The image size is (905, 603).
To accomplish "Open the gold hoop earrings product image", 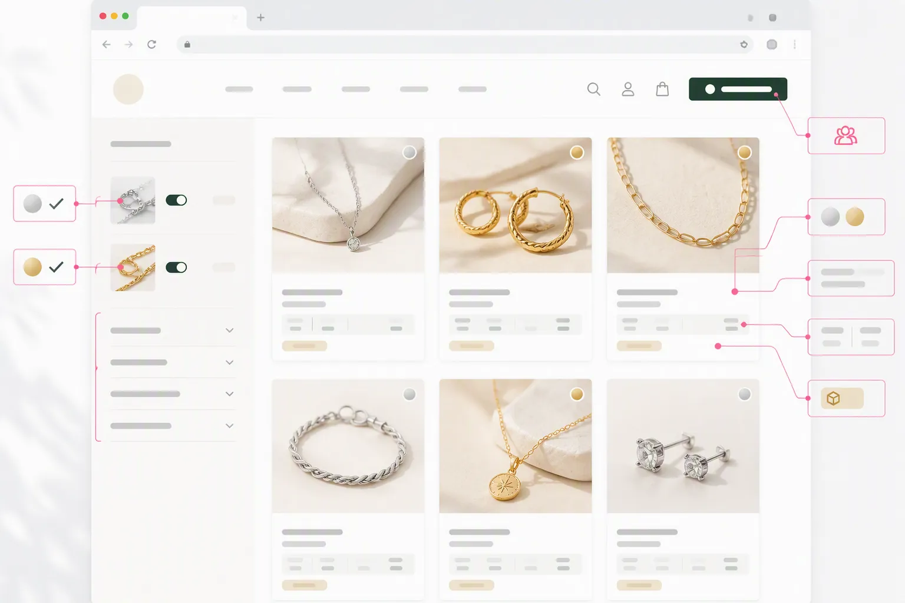I will coord(516,205).
